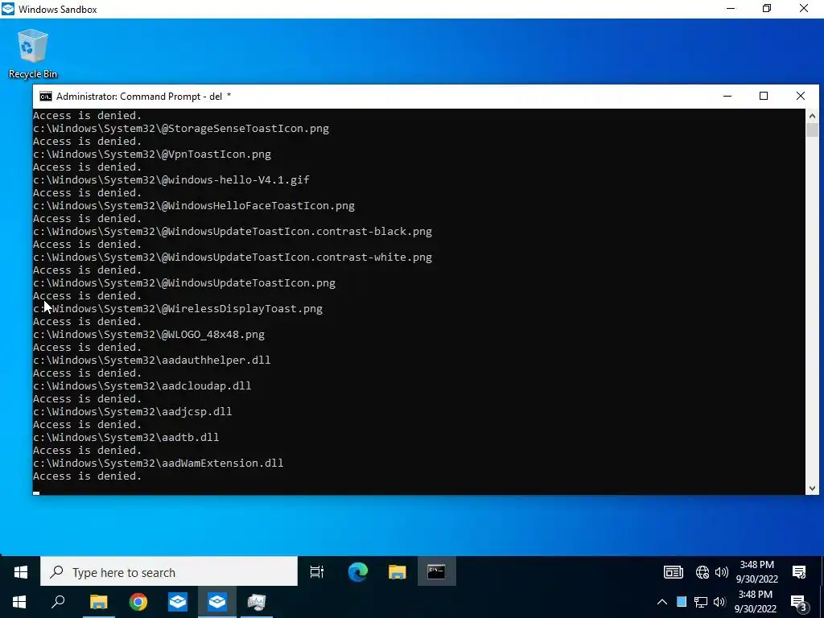Close the Command Prompt window

point(801,97)
